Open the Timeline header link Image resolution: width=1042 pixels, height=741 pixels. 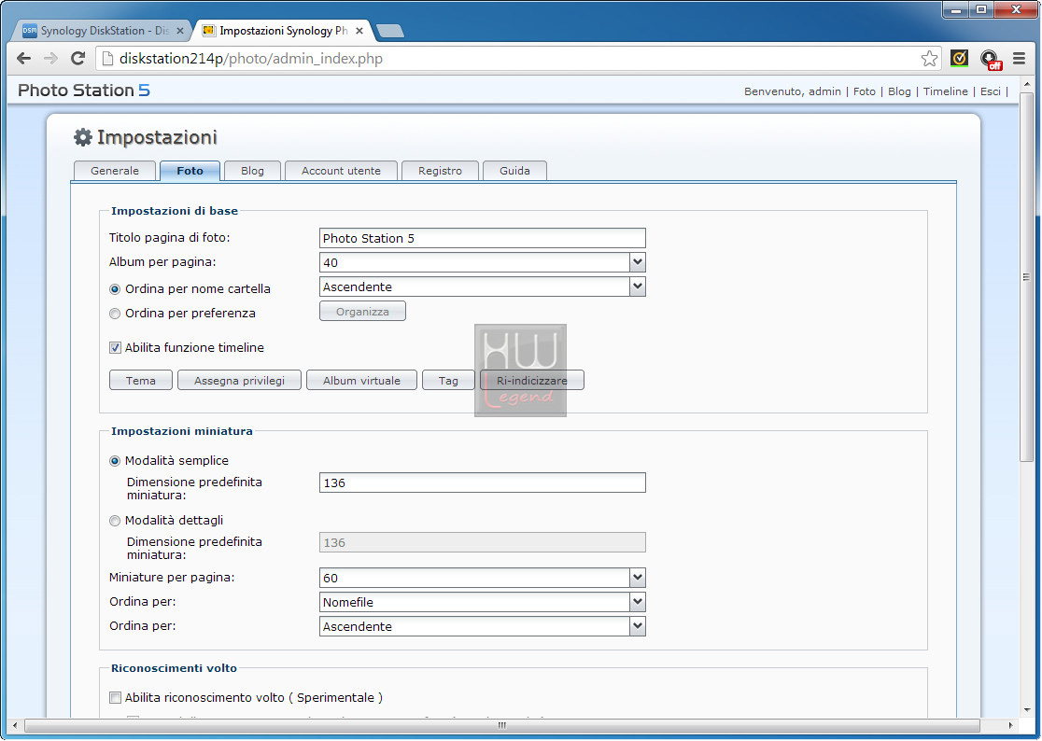click(x=945, y=91)
